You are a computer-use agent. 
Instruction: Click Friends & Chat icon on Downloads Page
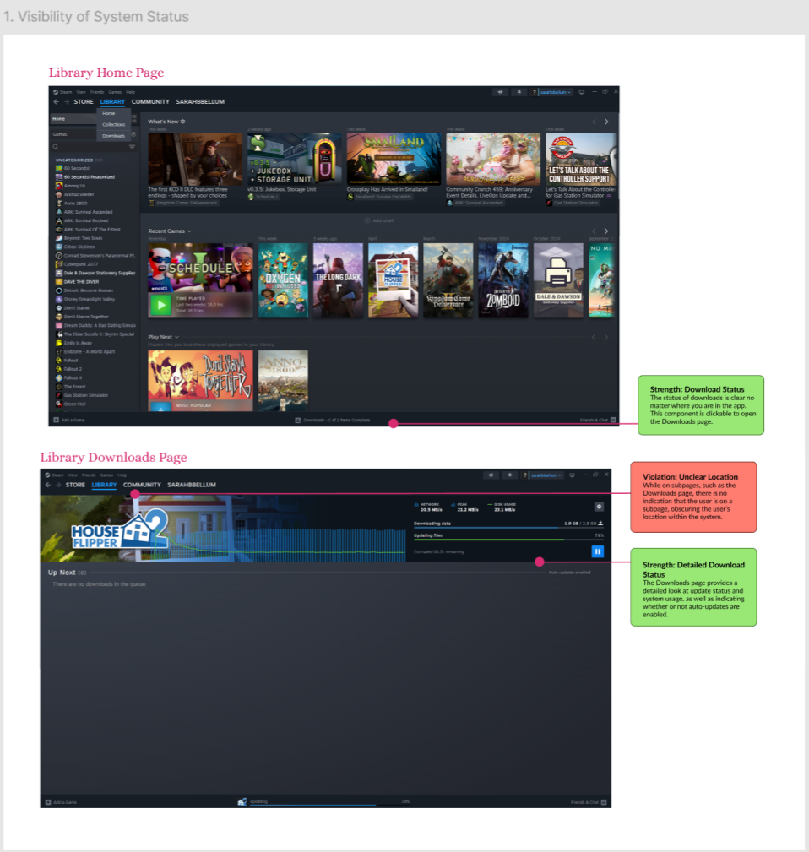604,802
